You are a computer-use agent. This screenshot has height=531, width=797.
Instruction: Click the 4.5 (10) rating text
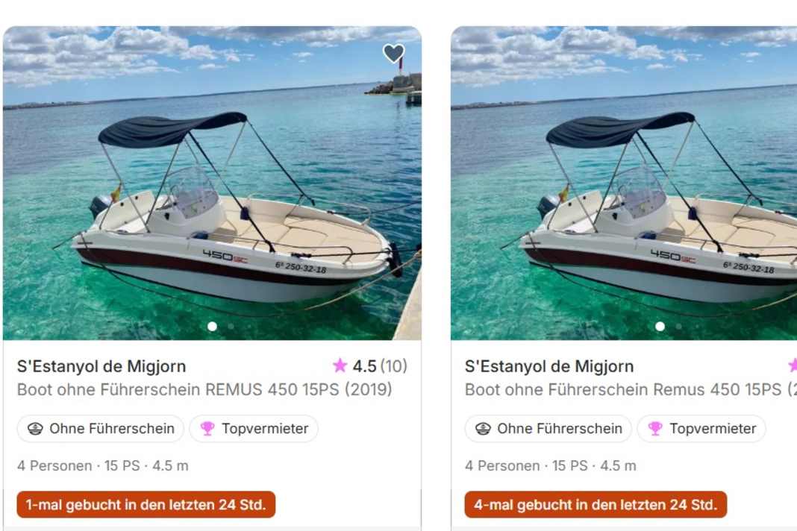click(380, 366)
